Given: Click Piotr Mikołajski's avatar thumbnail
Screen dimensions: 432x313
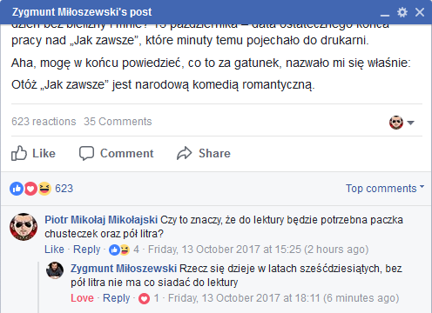Looking at the screenshot, I should tap(24, 227).
